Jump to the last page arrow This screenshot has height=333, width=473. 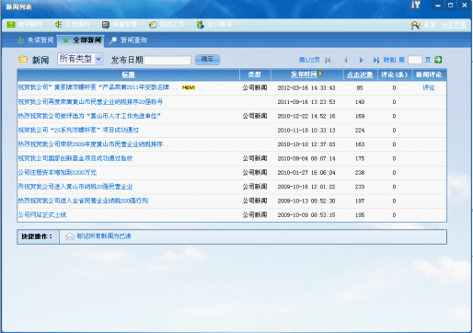[x=376, y=60]
